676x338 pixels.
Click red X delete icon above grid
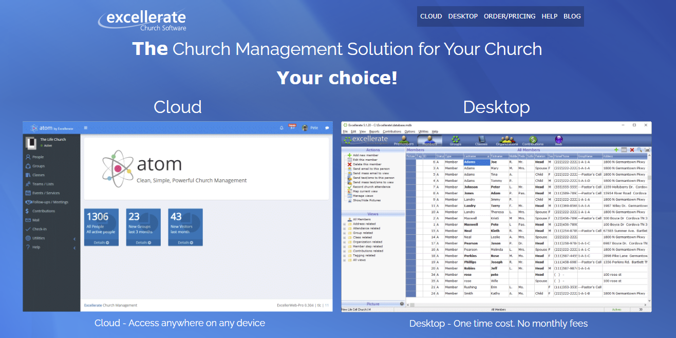coord(632,149)
